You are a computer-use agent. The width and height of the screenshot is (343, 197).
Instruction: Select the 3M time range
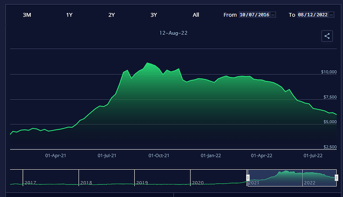click(x=27, y=15)
